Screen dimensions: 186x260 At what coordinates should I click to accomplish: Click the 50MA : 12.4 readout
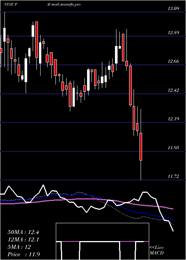coord(23,232)
